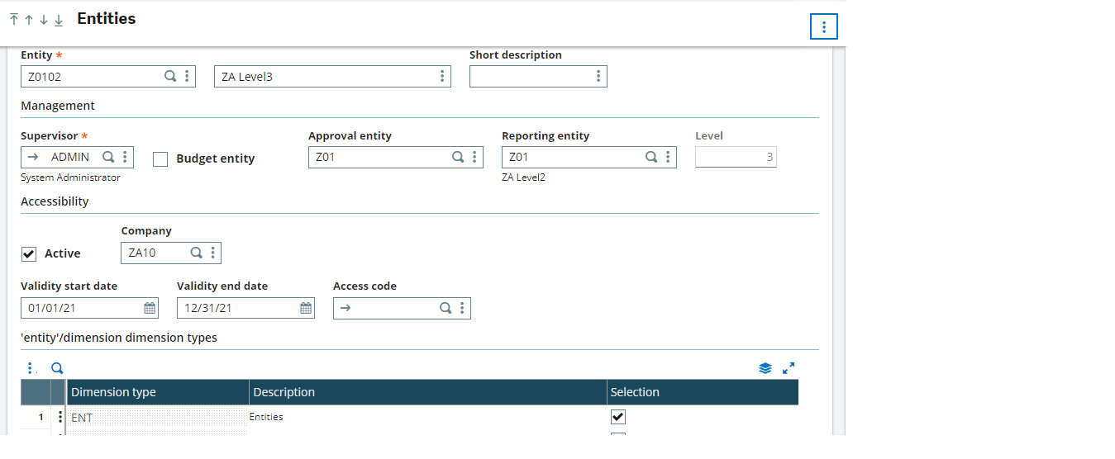
Task: Go to first record arrow icon
Action: pos(14,20)
